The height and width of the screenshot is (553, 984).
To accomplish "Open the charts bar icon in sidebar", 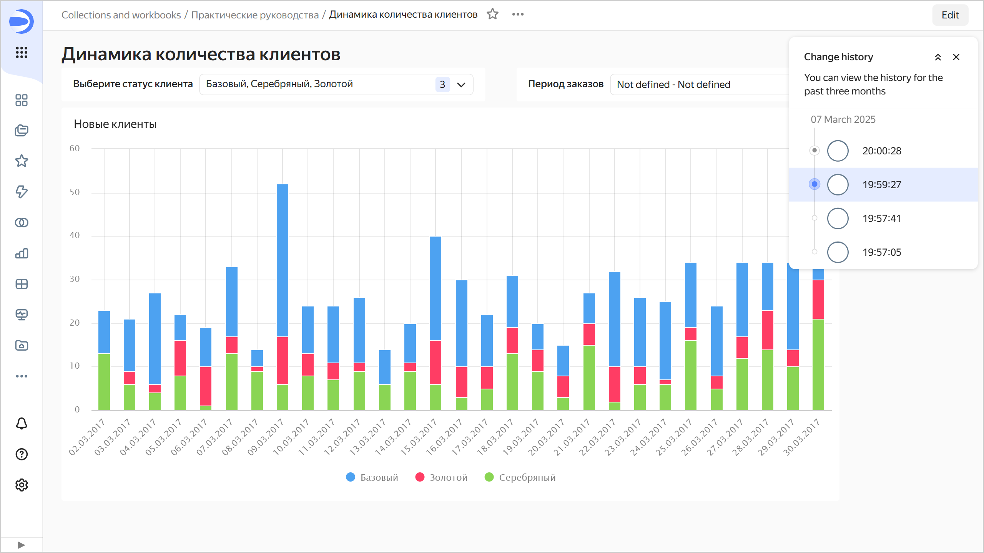I will [x=22, y=253].
